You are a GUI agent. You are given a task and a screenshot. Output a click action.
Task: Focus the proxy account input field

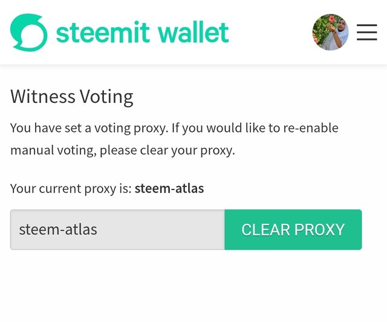(x=117, y=229)
